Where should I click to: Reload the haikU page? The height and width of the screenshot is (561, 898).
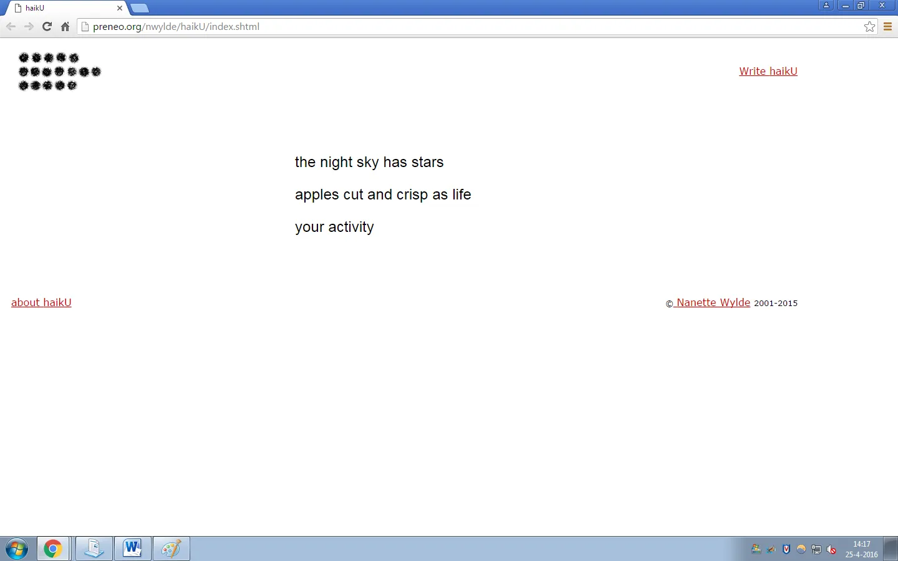[47, 27]
